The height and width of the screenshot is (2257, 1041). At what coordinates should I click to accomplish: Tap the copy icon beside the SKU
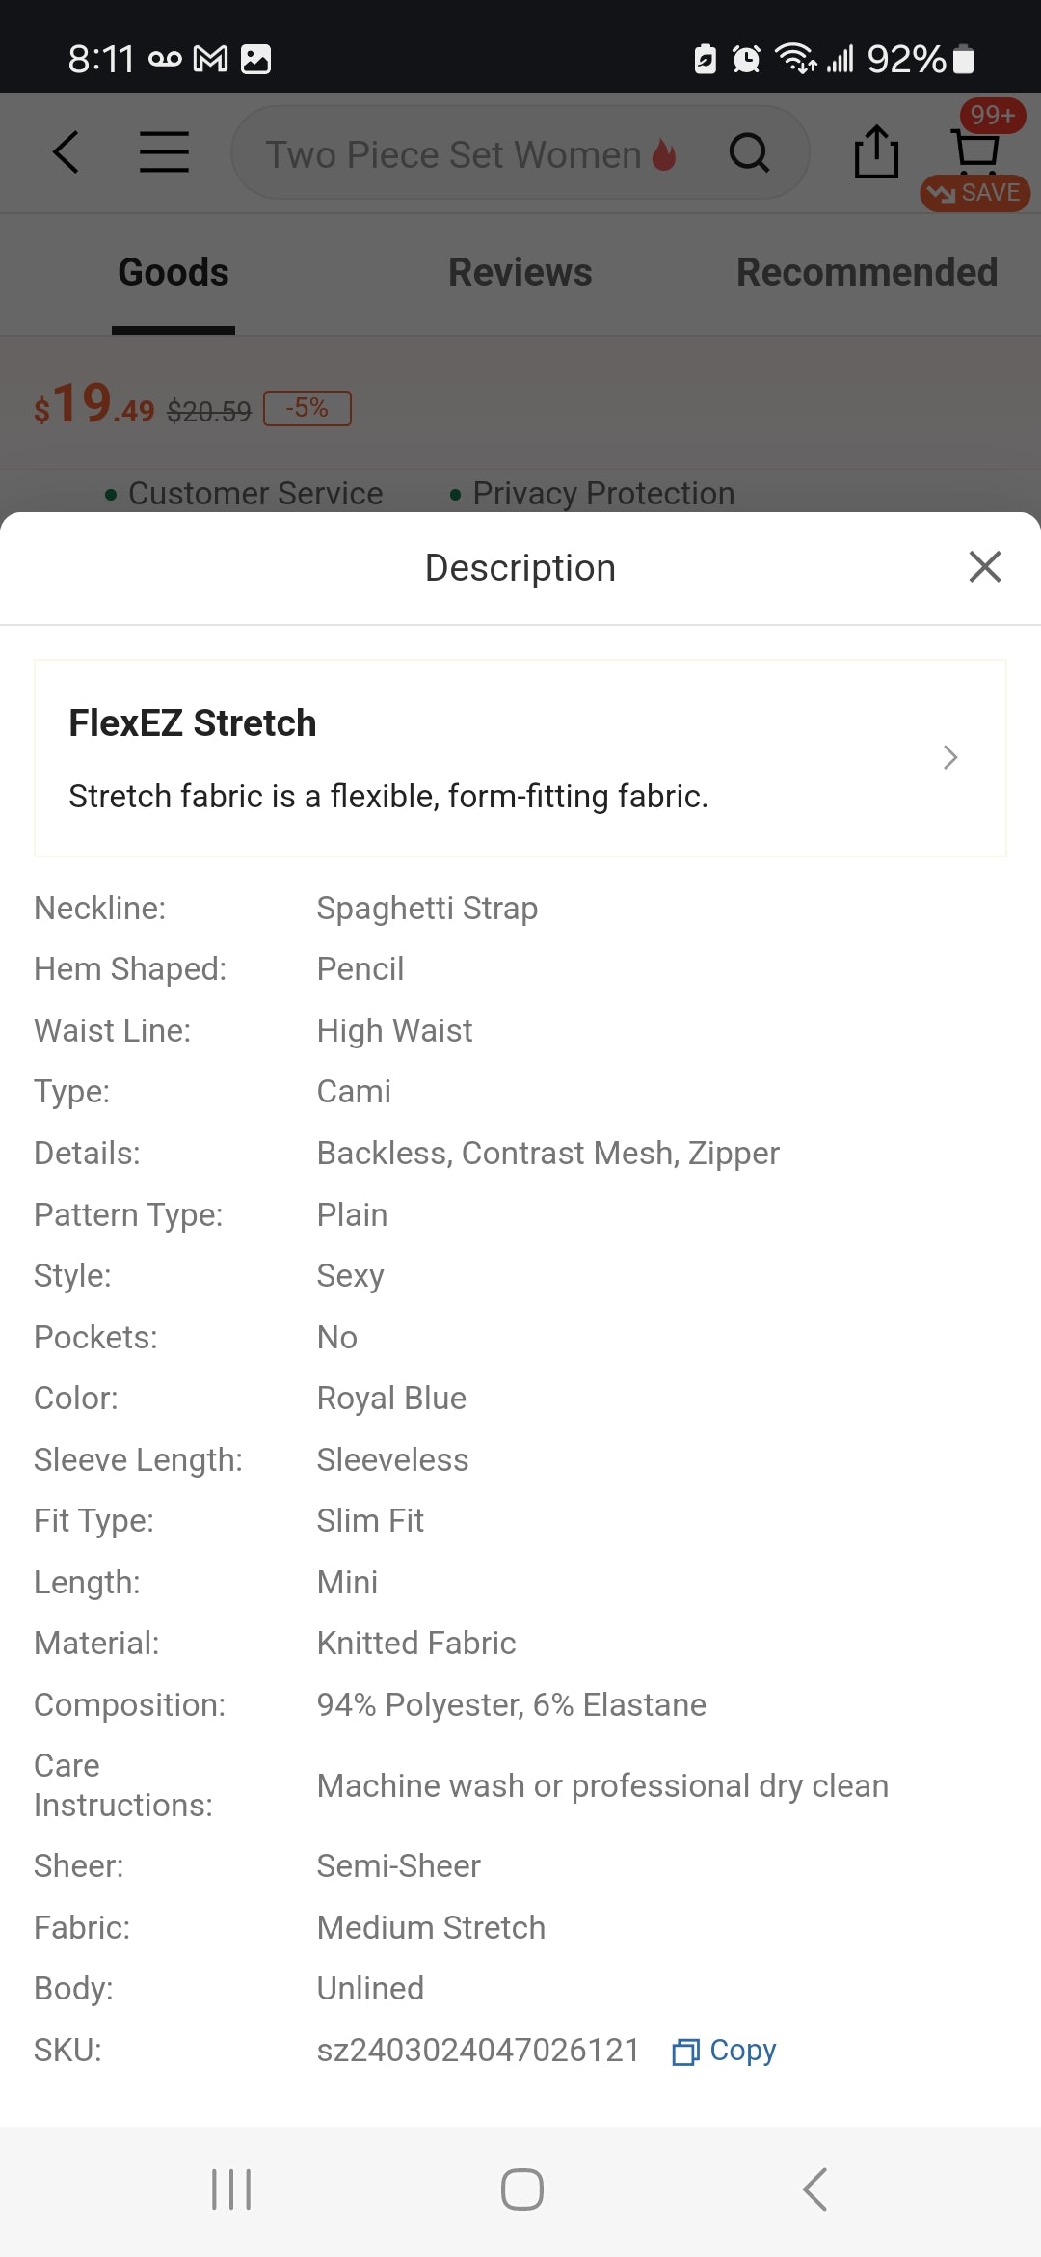click(685, 2052)
